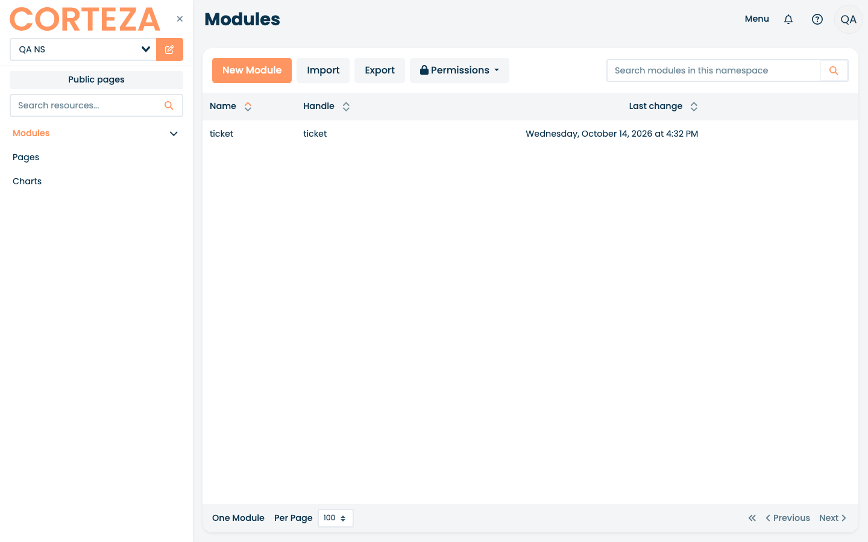This screenshot has width=868, height=542.
Task: Click the Export button
Action: click(x=380, y=70)
